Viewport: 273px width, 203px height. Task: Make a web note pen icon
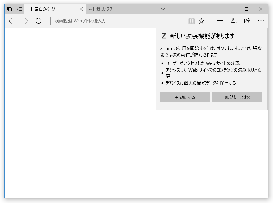coord(233,21)
